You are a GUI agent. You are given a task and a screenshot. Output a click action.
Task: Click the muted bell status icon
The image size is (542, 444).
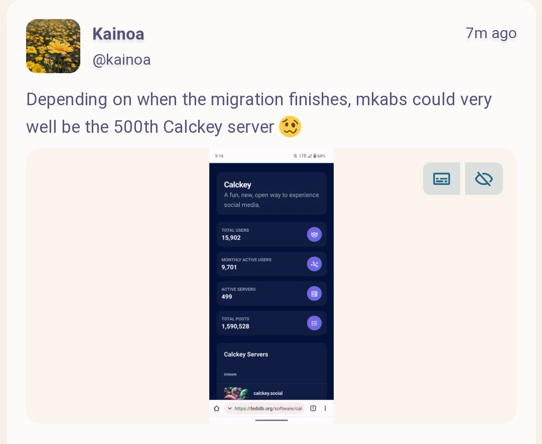295,156
